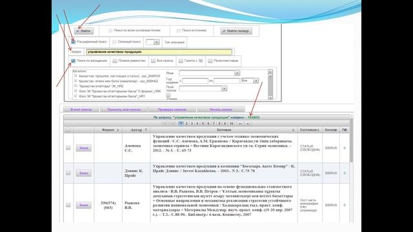Check the kaz_BIBKAZ catalog checkbox
The height and width of the screenshot is (232, 413).
point(76,81)
